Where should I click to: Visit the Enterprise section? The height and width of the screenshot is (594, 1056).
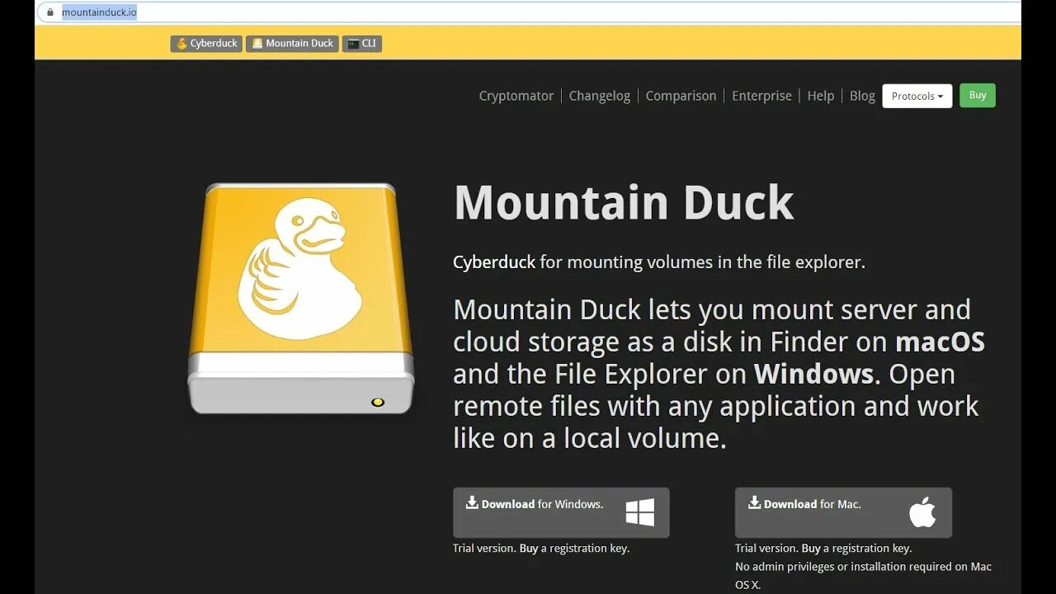(x=761, y=96)
